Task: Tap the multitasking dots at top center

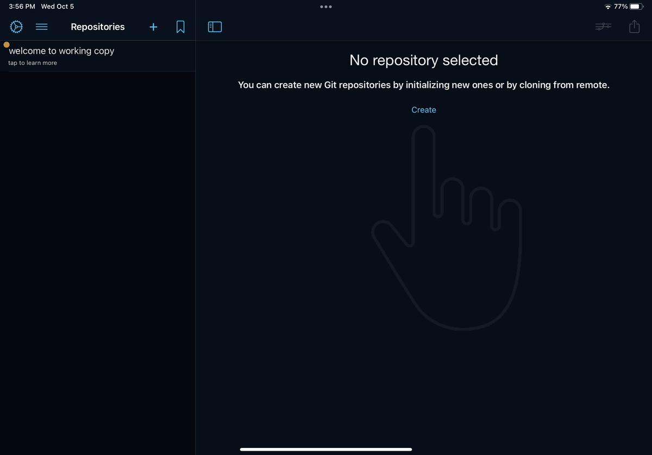Action: click(x=326, y=7)
